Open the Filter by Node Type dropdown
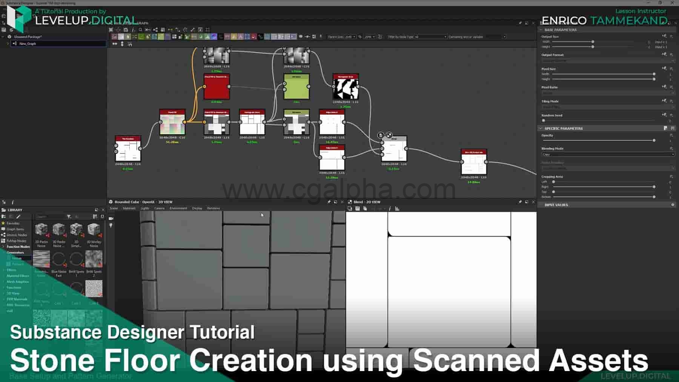Image resolution: width=679 pixels, height=382 pixels. tap(431, 37)
